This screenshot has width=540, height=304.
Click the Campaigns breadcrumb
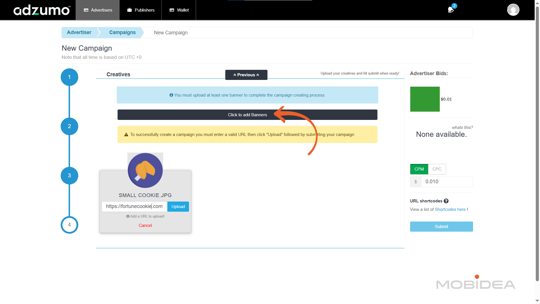click(x=122, y=33)
